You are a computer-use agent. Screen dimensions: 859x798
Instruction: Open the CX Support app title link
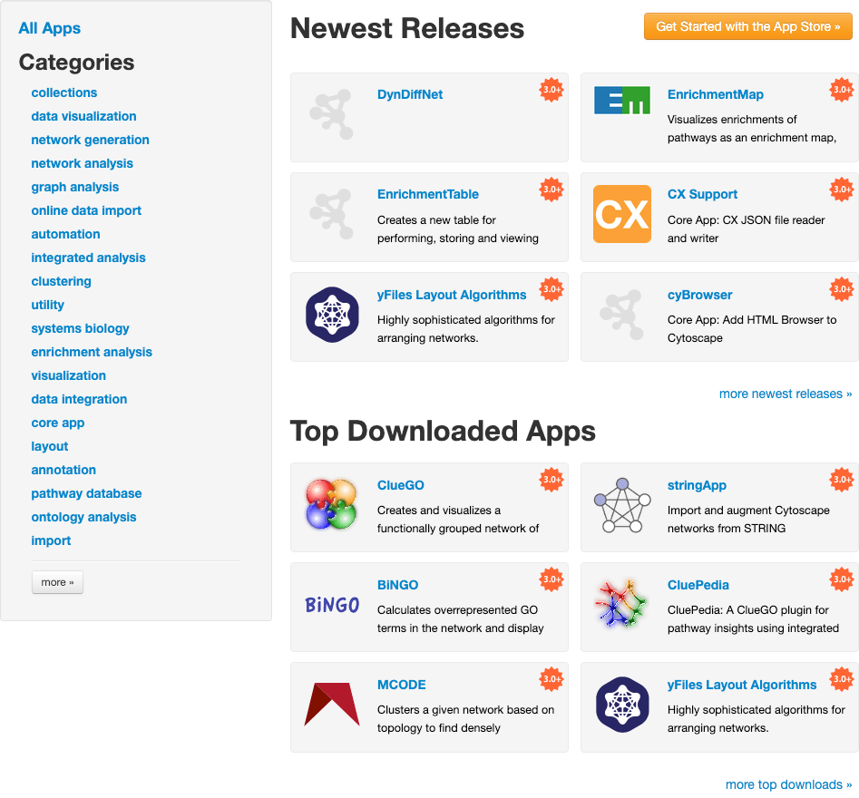702,194
